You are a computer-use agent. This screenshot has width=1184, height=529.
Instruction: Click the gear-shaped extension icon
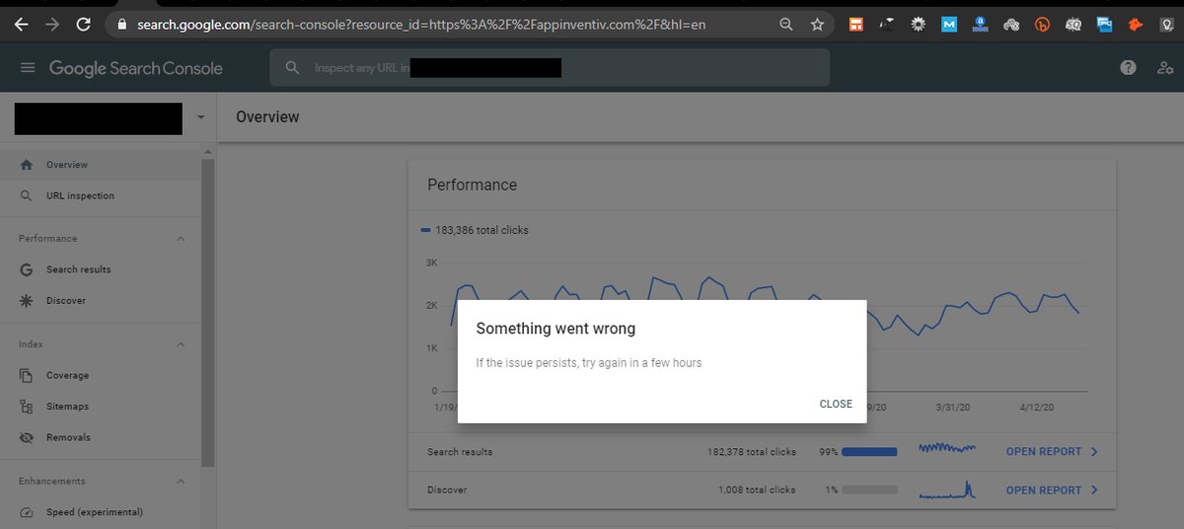click(x=919, y=24)
